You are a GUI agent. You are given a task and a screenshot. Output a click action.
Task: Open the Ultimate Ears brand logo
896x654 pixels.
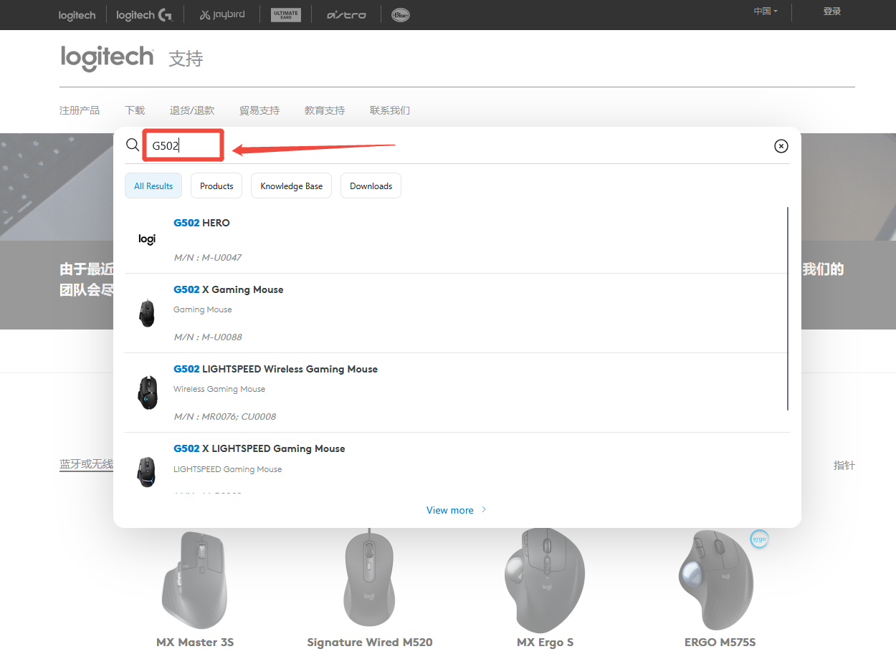point(285,15)
